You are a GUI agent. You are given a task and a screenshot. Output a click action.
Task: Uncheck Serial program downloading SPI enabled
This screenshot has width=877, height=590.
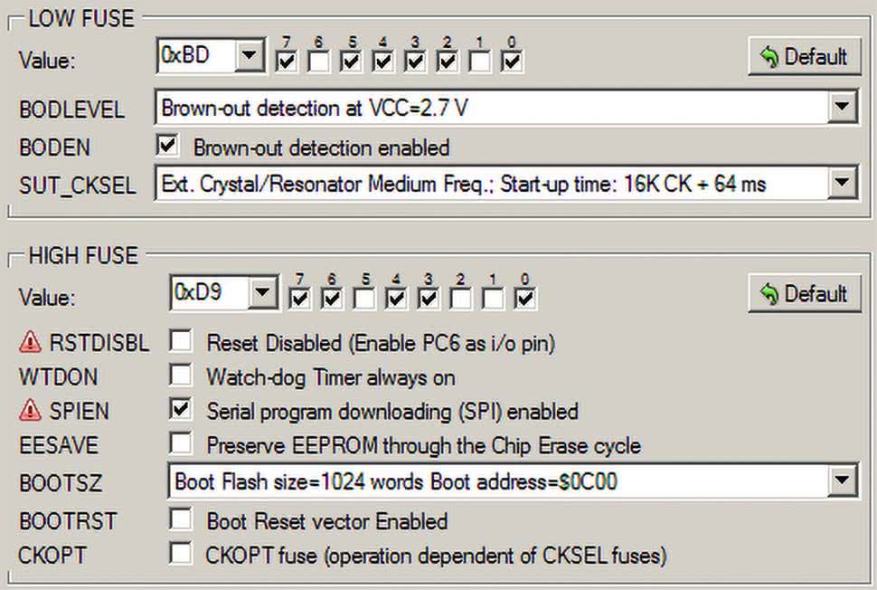pos(181,410)
